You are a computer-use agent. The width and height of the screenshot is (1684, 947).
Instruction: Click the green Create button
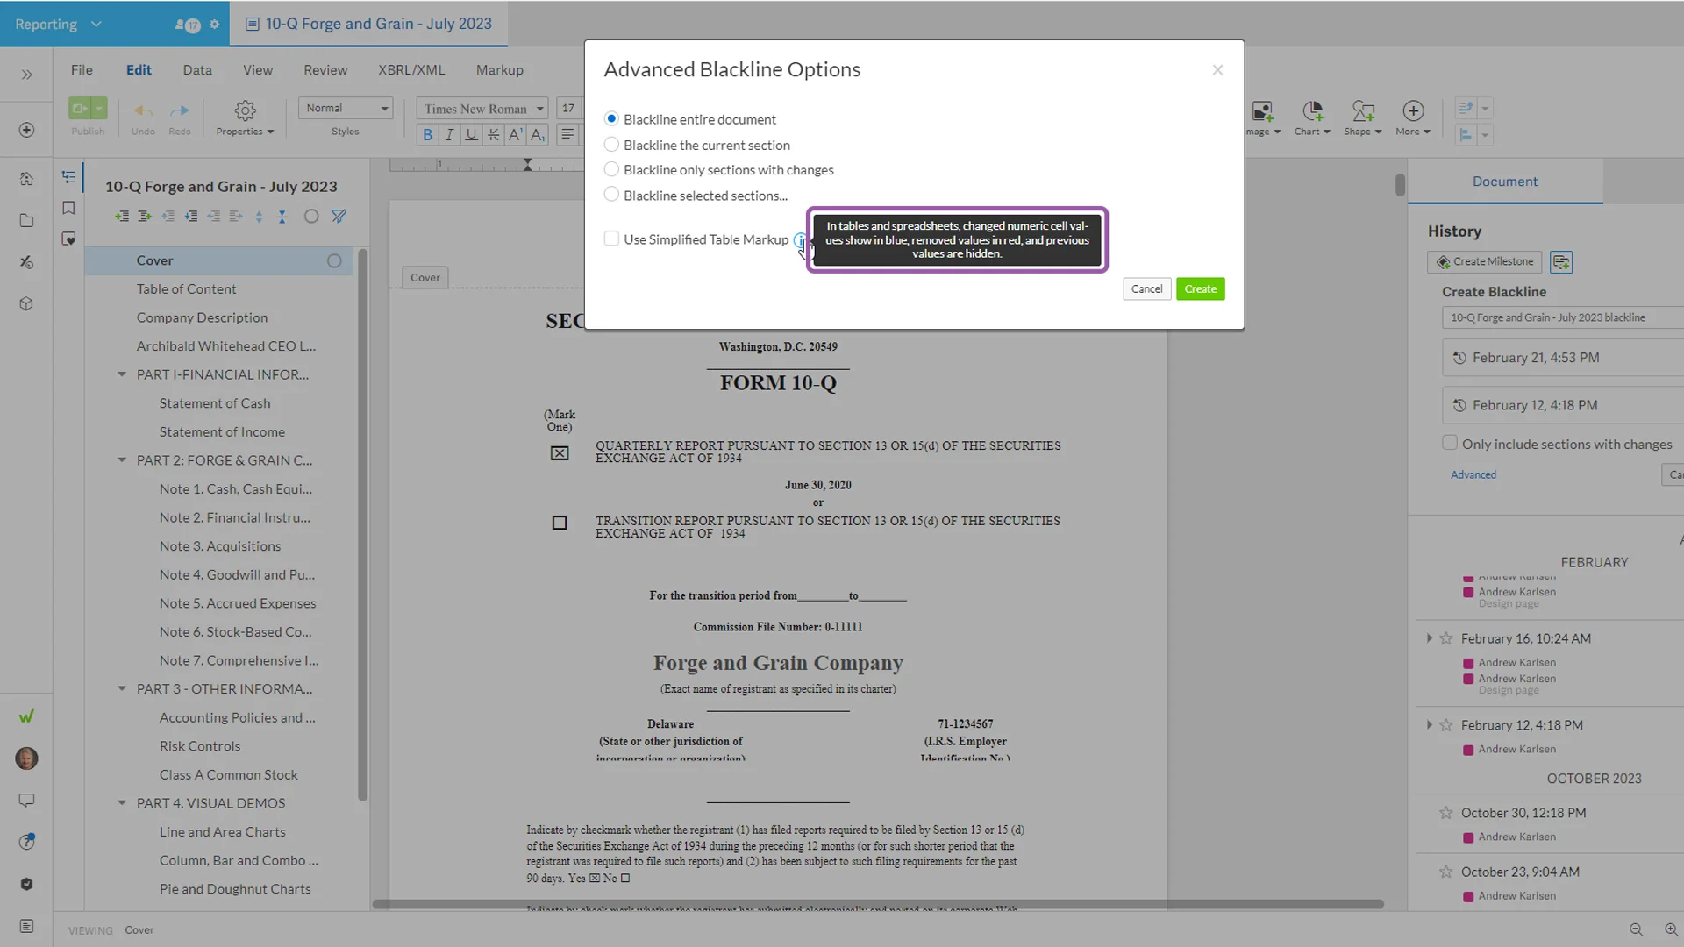1200,288
